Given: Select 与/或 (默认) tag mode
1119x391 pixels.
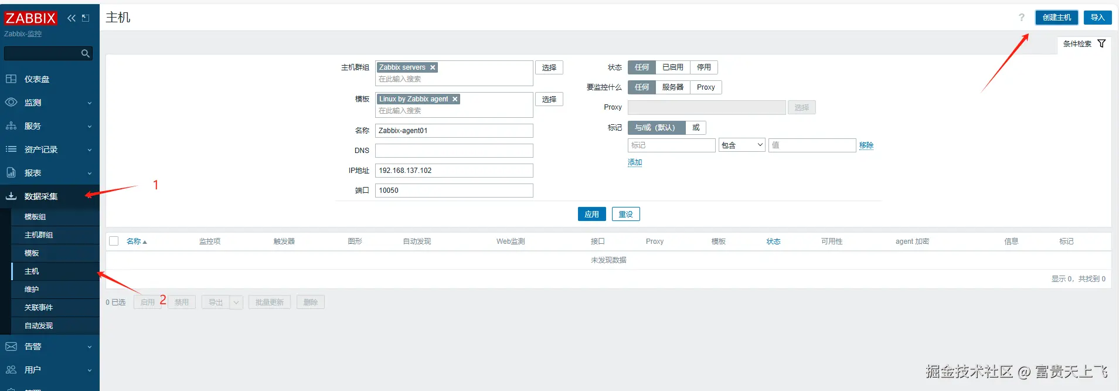Looking at the screenshot, I should pos(657,128).
